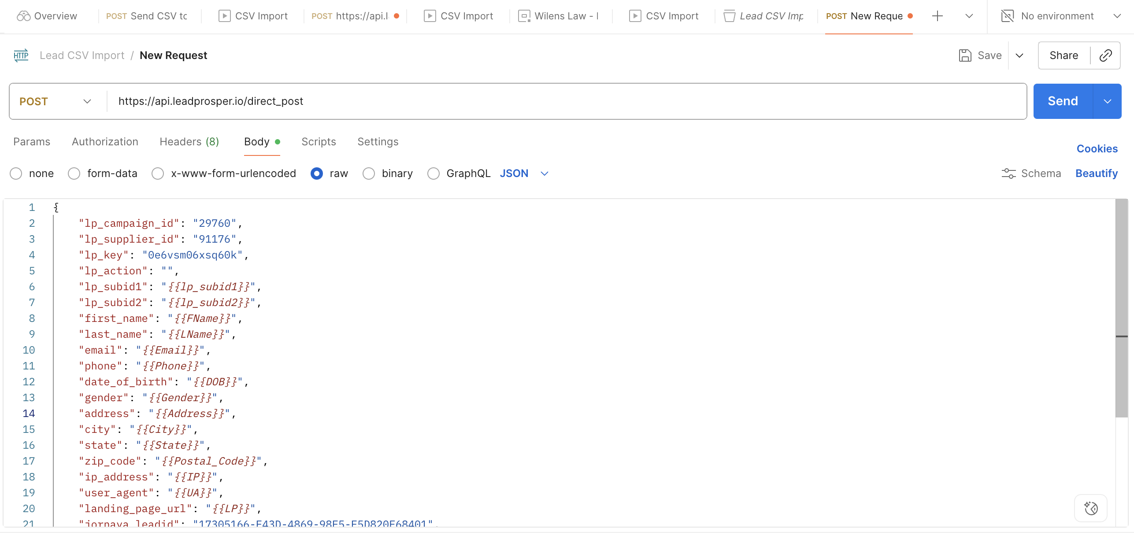Switch to the Headers (8) tab
Image resolution: width=1134 pixels, height=539 pixels.
coord(189,142)
